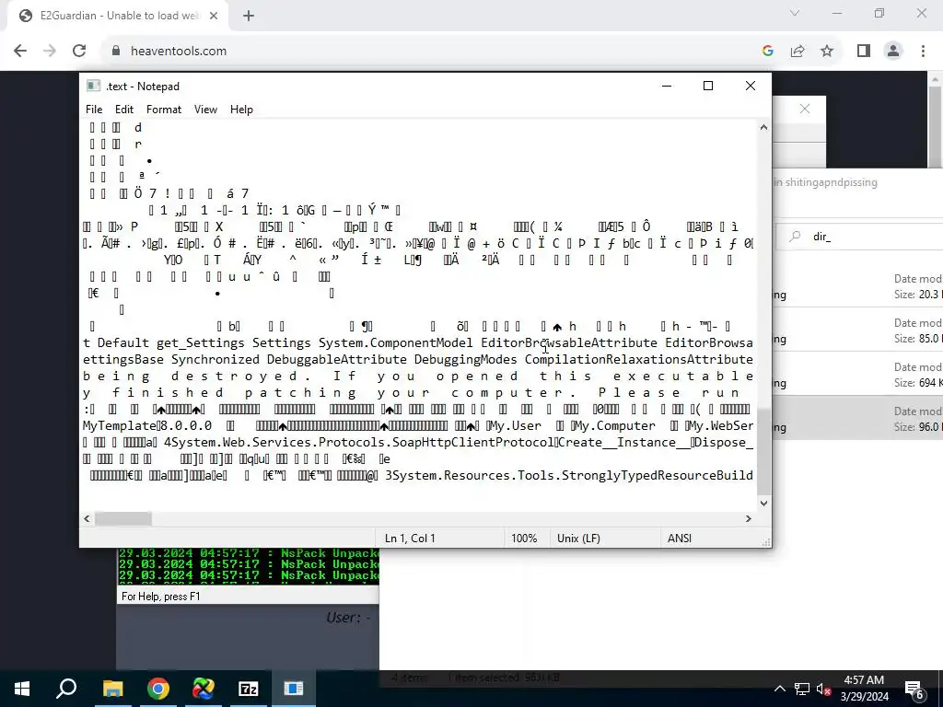This screenshot has width=943, height=707.
Task: Show hidden system tray icons
Action: coord(779,689)
